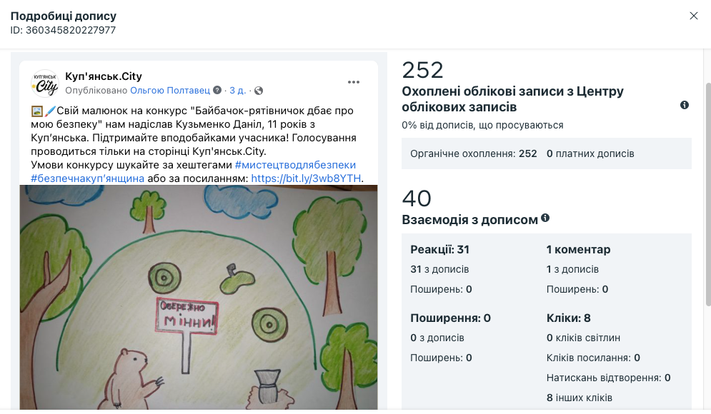Click the vertical scrollbar on the right
Screen dimensions: 711x414
click(708, 194)
